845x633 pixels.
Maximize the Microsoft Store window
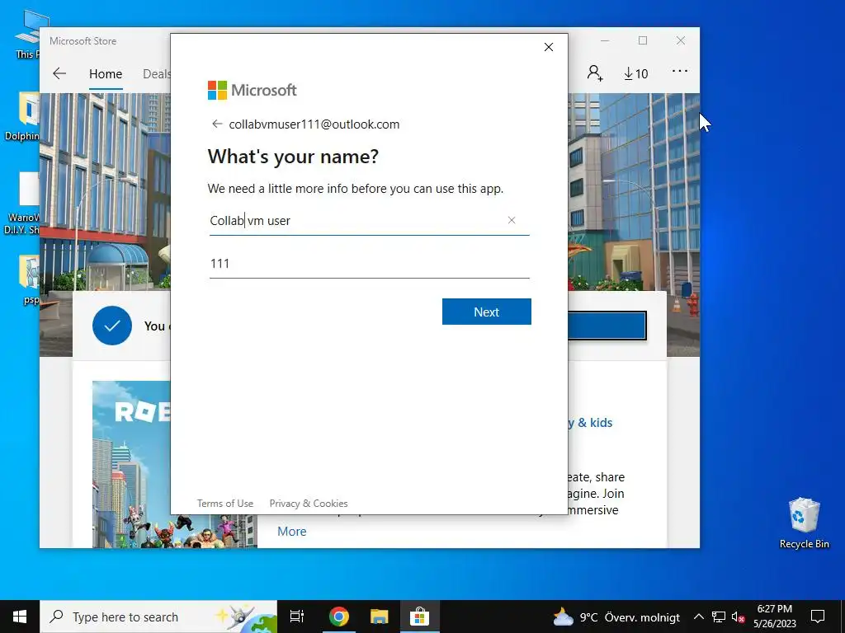(642, 41)
